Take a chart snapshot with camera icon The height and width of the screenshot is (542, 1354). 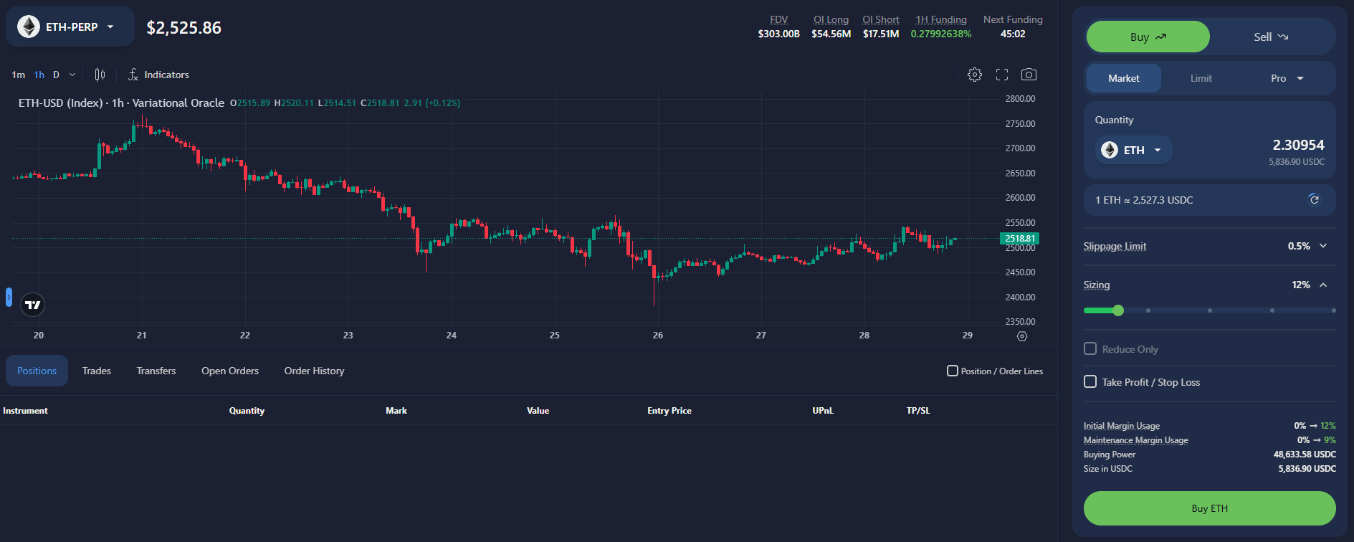[x=1029, y=75]
